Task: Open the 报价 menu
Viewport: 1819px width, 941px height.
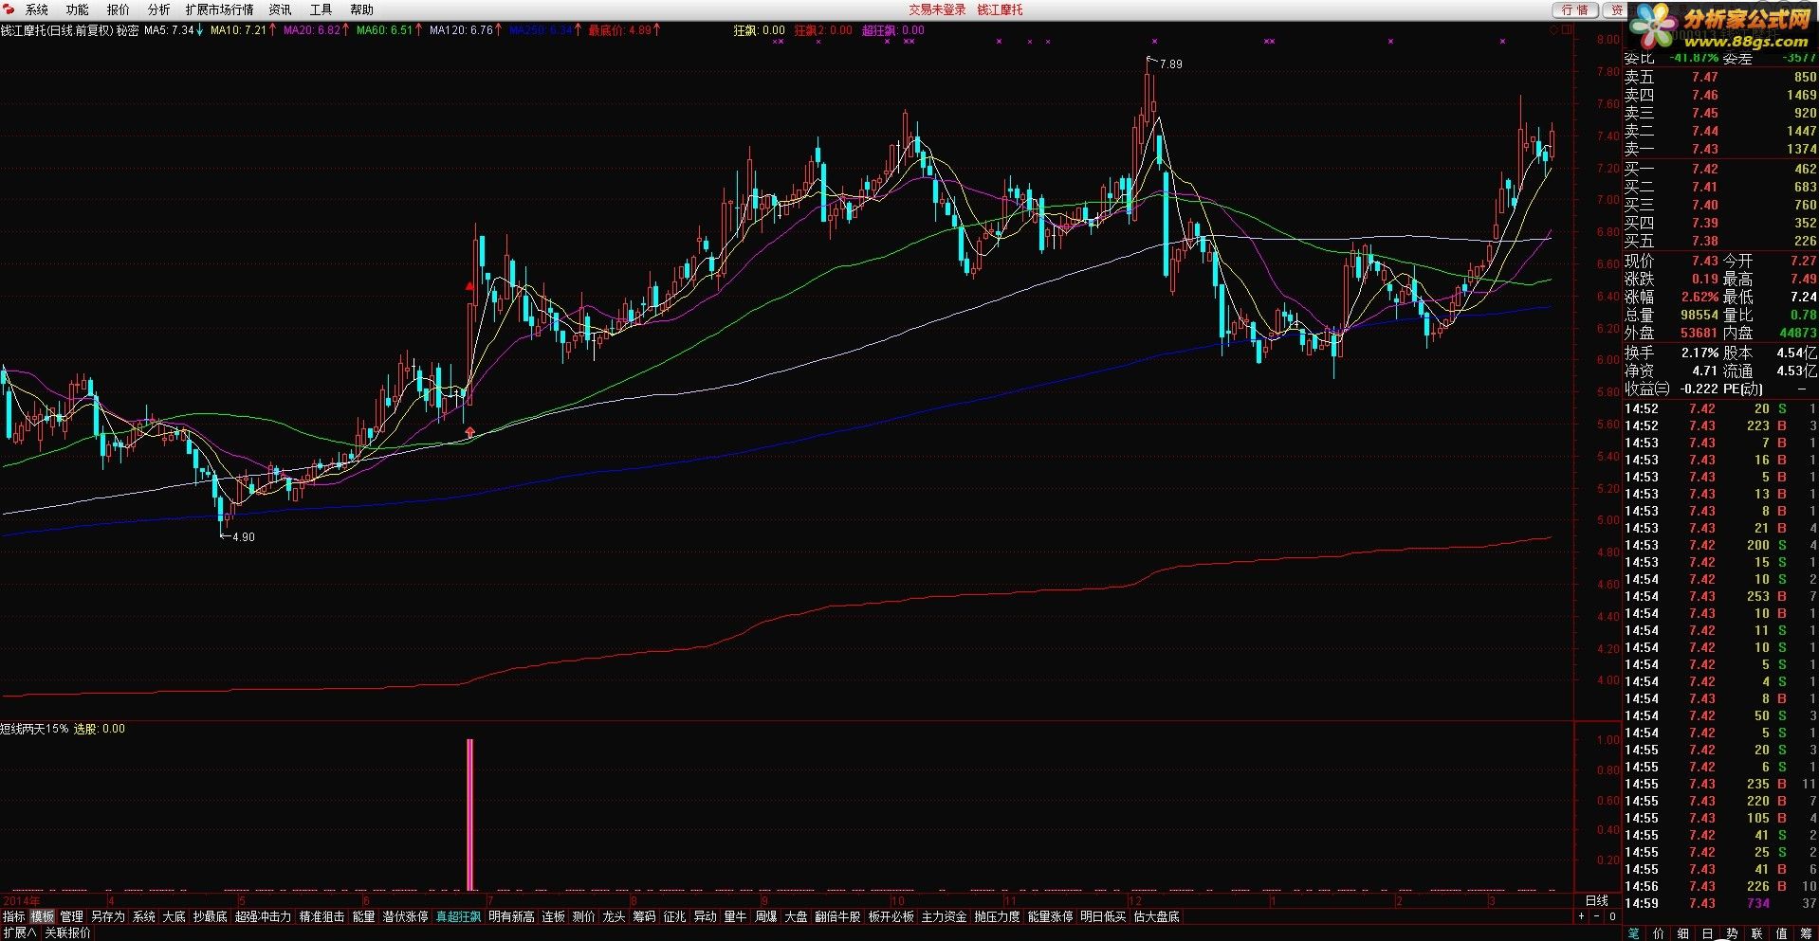Action: [x=118, y=9]
